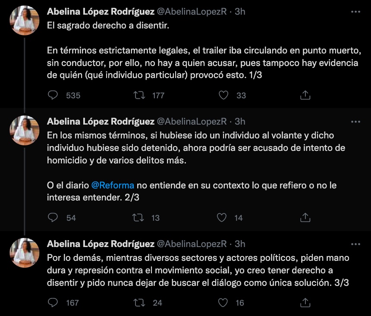The image size is (371, 316).
Task: Open the 3h timestamp of first tweet
Action: [x=240, y=12]
